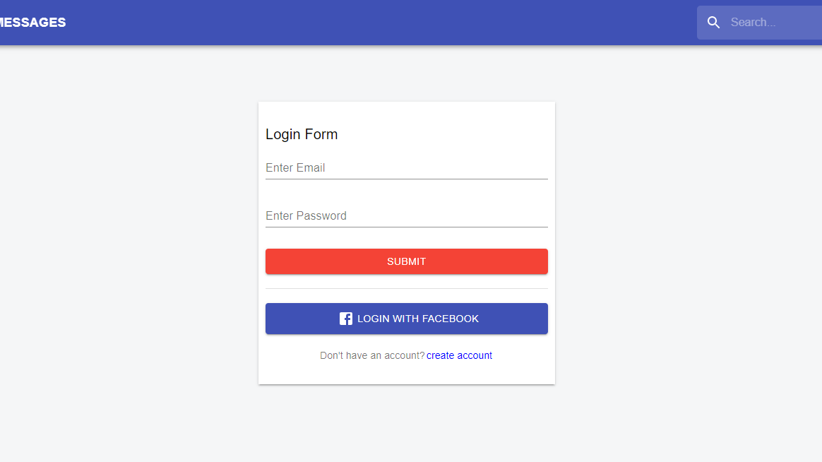The width and height of the screenshot is (822, 462).
Task: Click the underline of the password field
Action: (406, 227)
